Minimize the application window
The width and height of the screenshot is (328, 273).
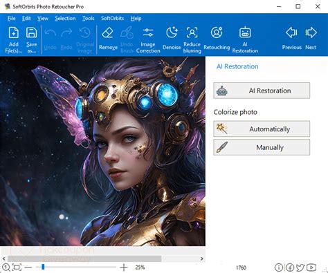tap(279, 6)
